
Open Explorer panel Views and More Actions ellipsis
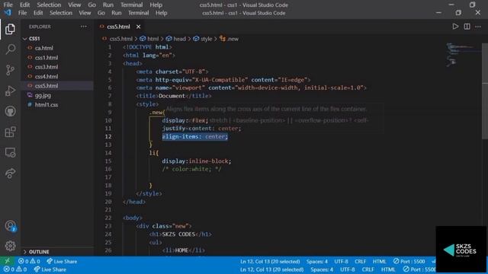pos(83,27)
